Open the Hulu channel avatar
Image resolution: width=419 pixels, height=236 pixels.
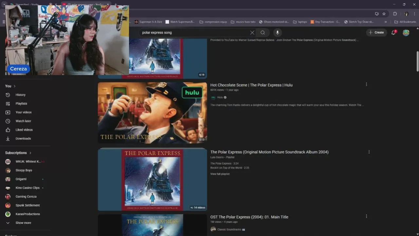213,97
